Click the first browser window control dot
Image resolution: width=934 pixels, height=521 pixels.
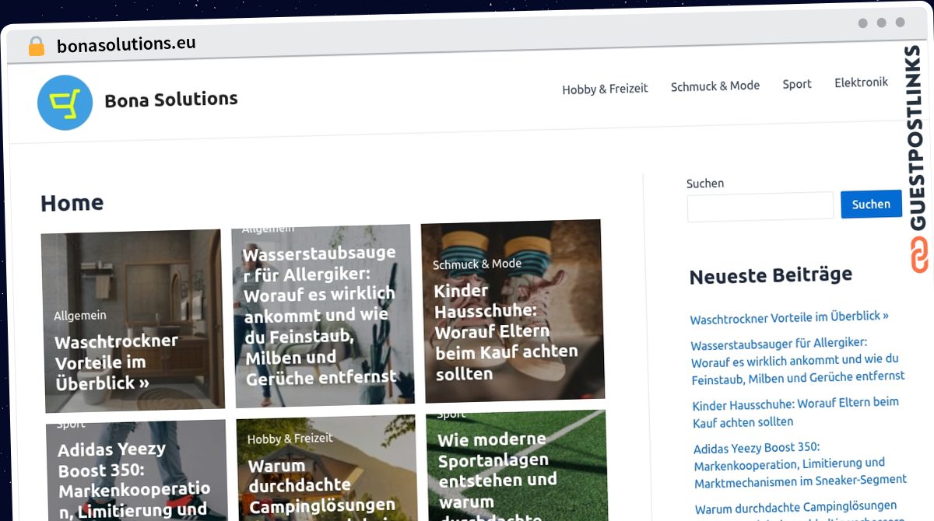coord(863,23)
